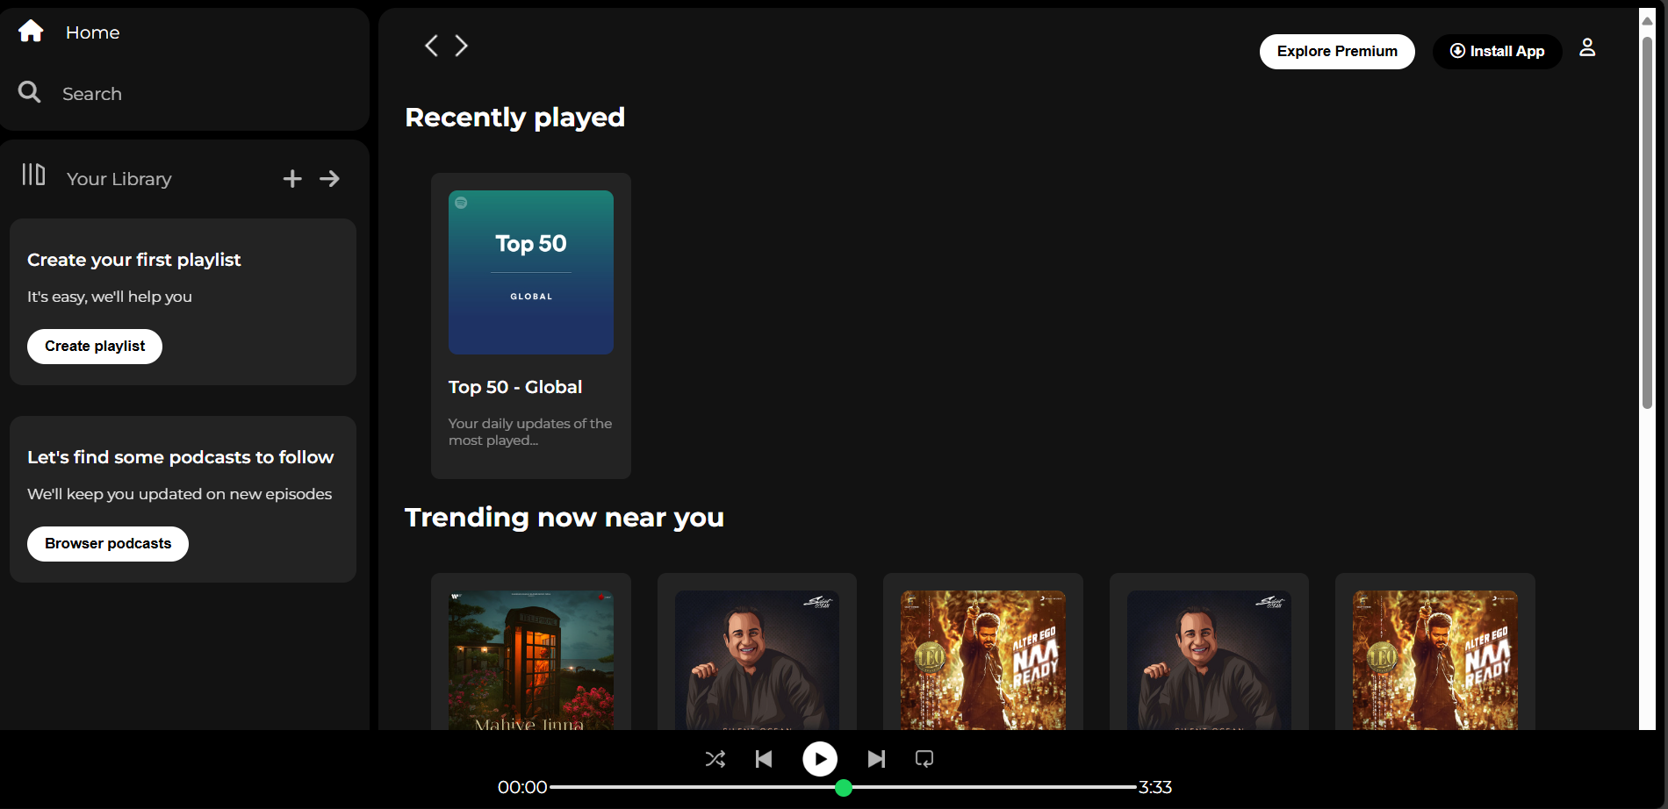The image size is (1668, 809).
Task: Click the Install App button
Action: tap(1497, 52)
